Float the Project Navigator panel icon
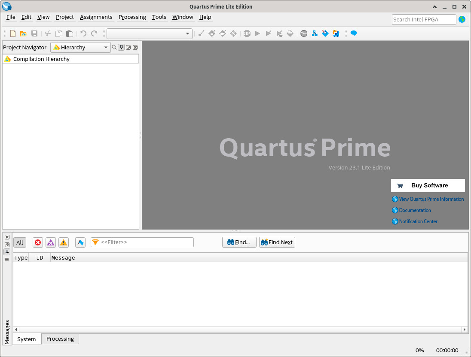Screen dimensions: 471x357 point(128,47)
